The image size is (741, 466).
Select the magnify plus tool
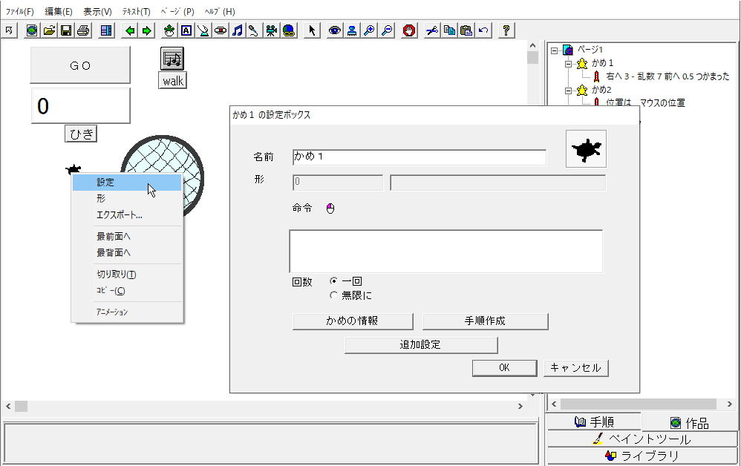click(369, 30)
